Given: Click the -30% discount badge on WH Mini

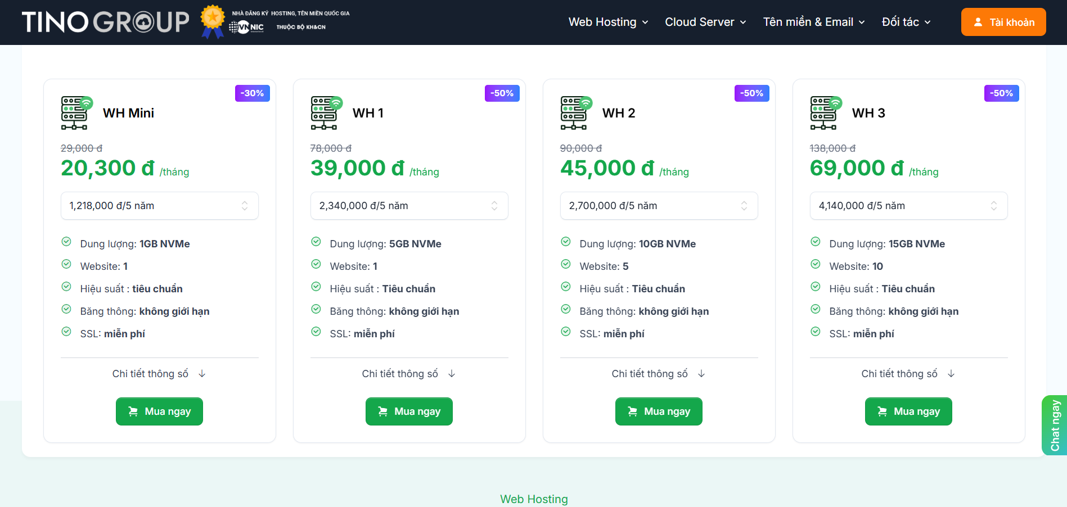Looking at the screenshot, I should click(x=252, y=93).
